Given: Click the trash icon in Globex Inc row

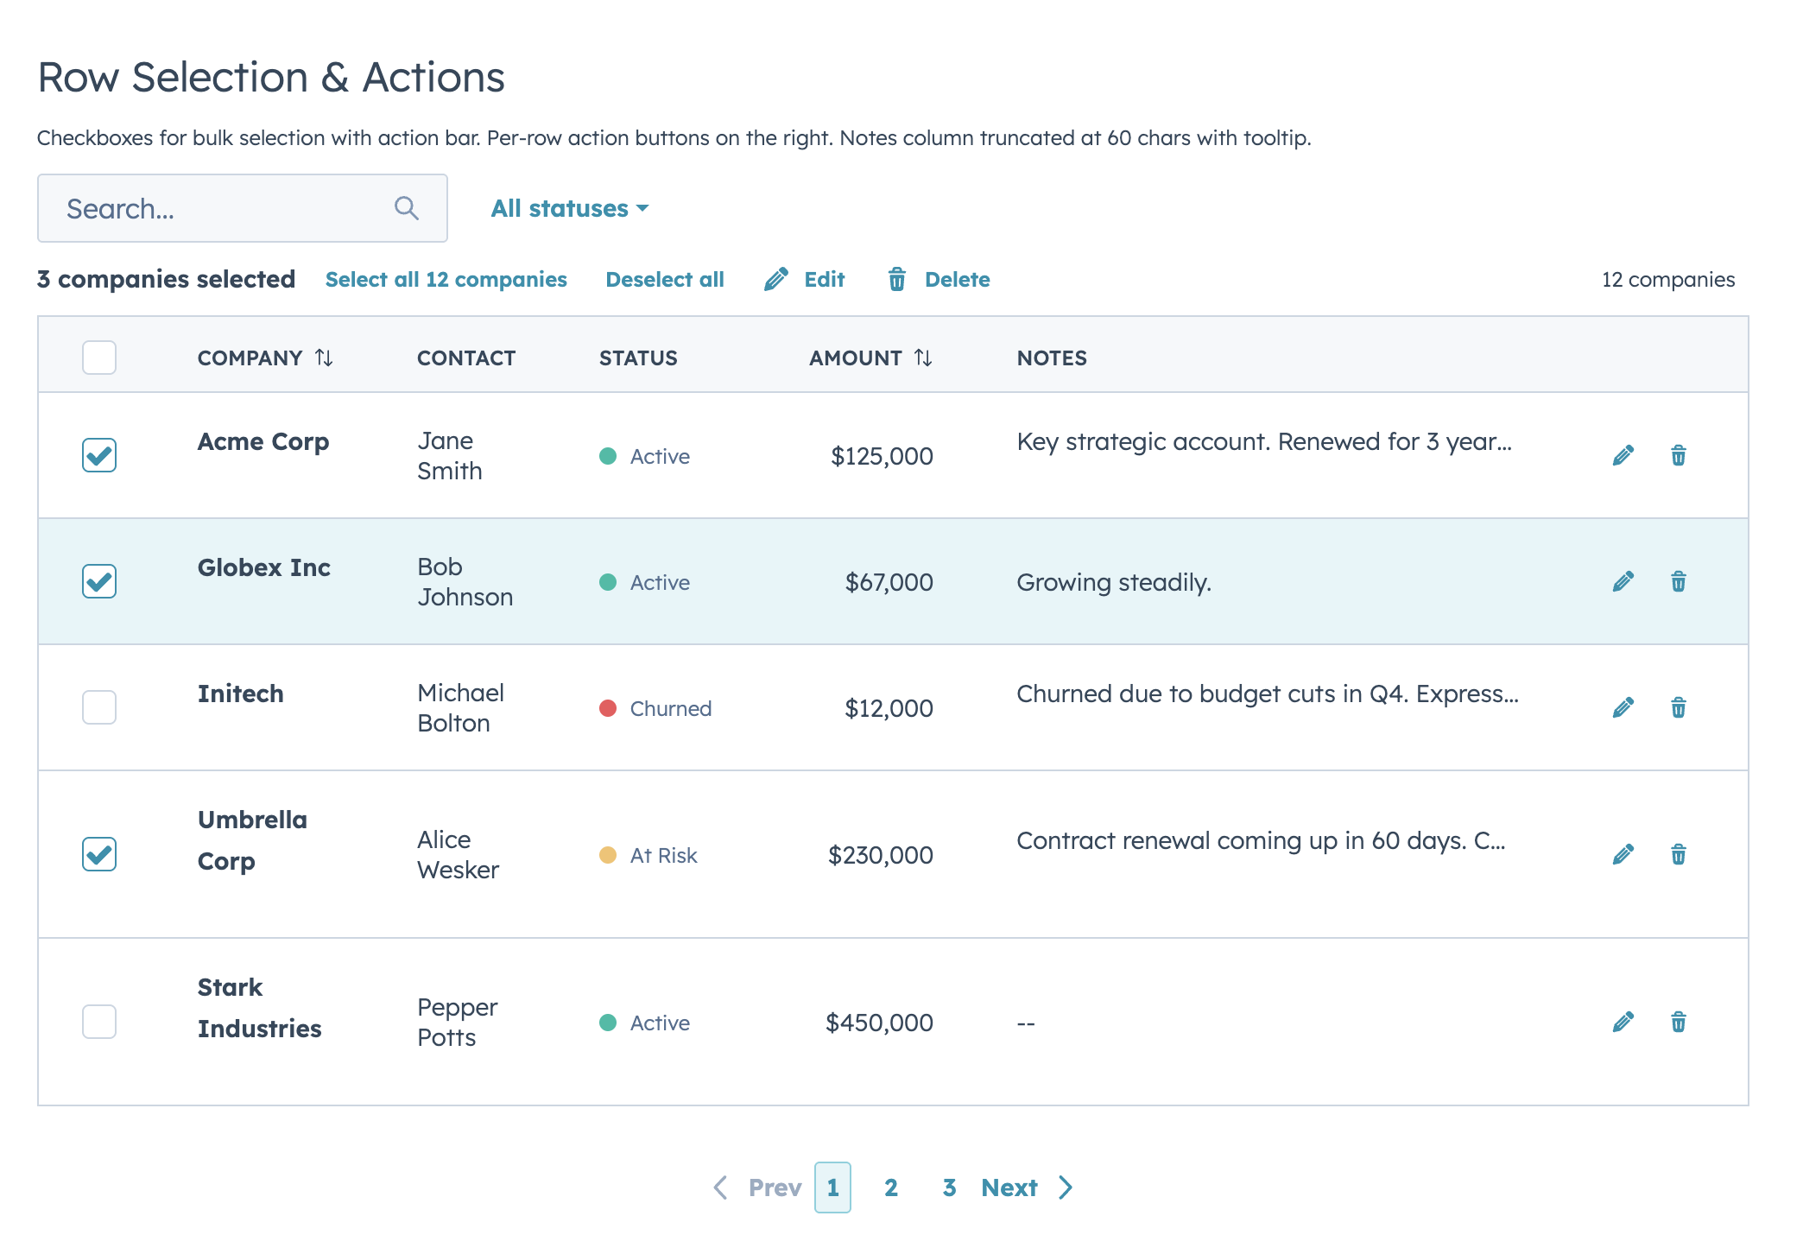Looking at the screenshot, I should (x=1678, y=581).
